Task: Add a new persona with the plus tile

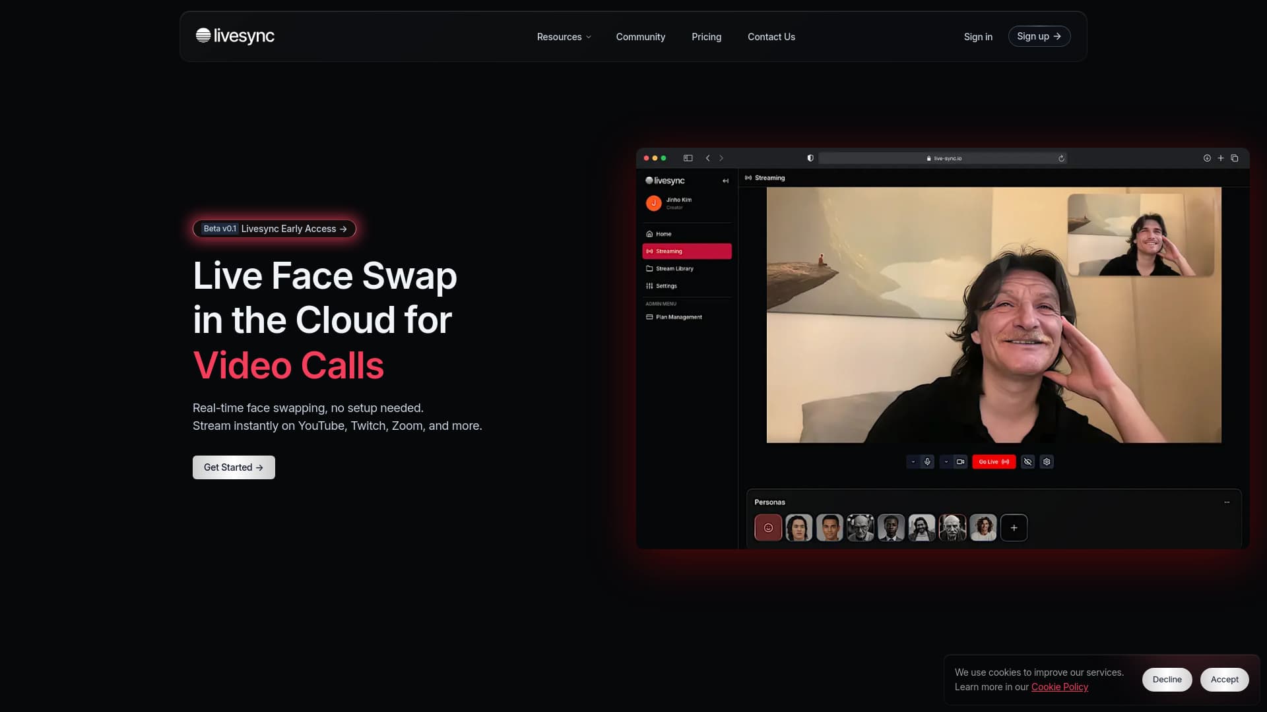Action: [x=1014, y=527]
